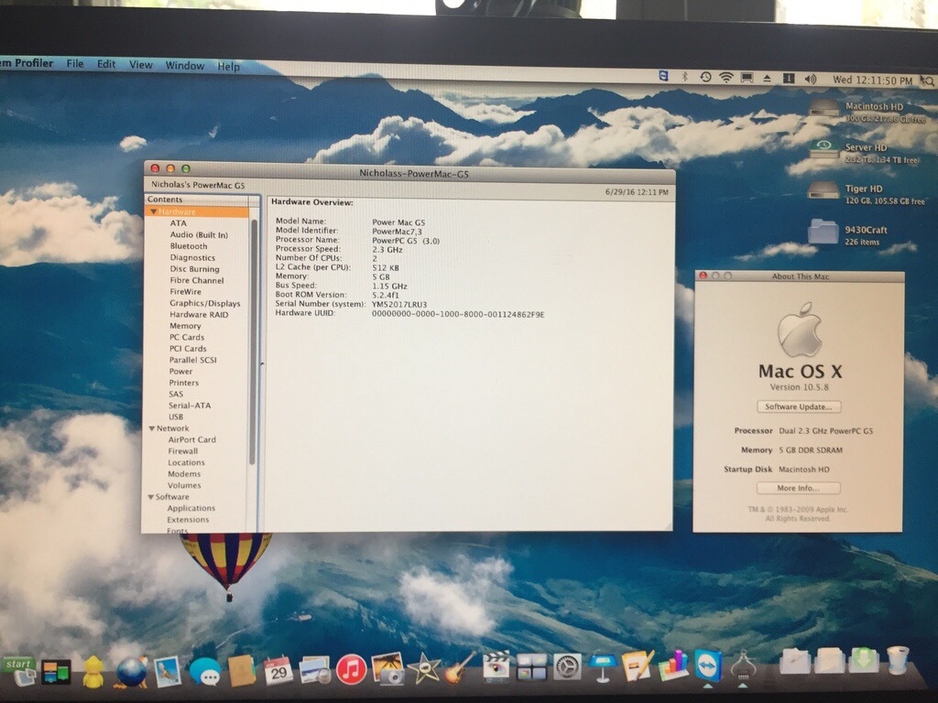Open the File menu
The image size is (938, 703).
pyautogui.click(x=75, y=63)
